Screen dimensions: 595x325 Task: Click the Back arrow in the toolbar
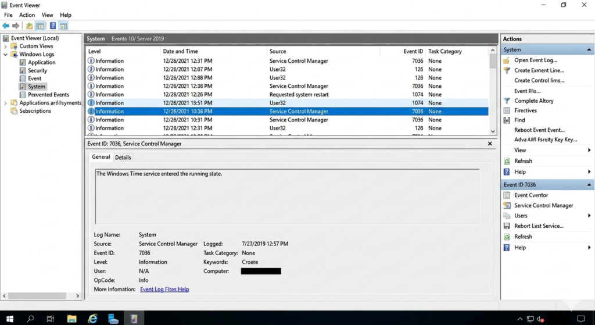click(6, 26)
